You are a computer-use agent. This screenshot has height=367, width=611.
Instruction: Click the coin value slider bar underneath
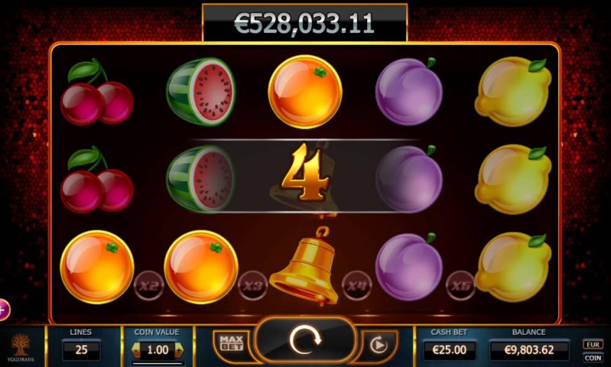pos(158,364)
